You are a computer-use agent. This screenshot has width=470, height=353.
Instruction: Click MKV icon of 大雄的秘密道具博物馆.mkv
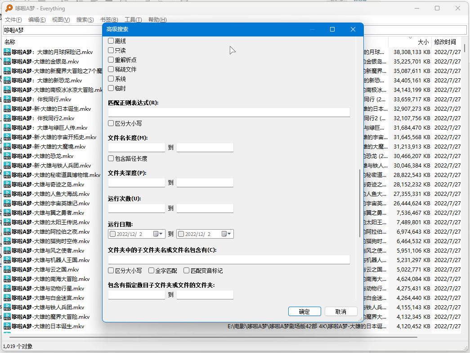7,175
